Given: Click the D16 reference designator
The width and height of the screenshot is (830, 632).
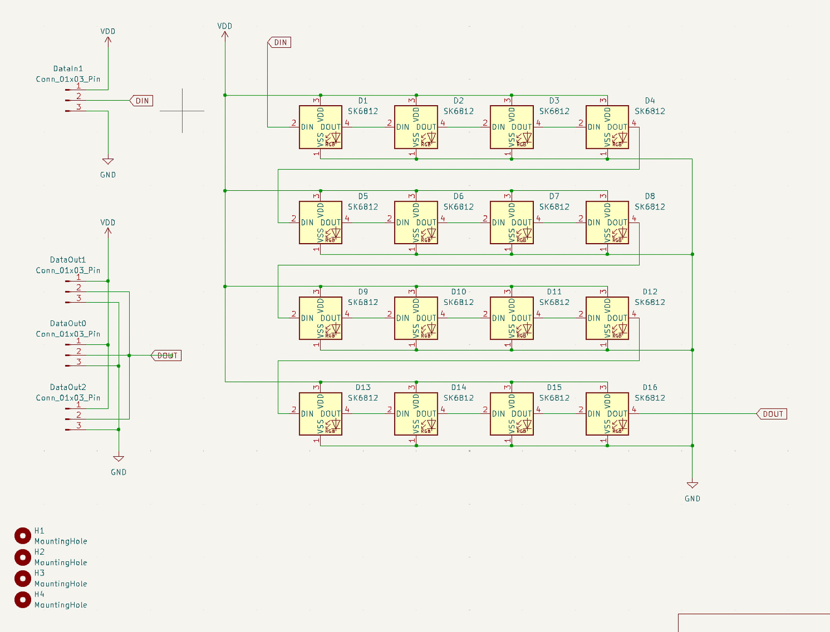Looking at the screenshot, I should coord(650,387).
